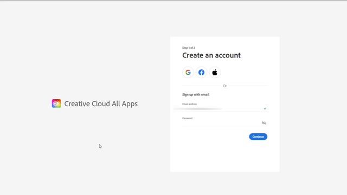Click the small Password label
The width and height of the screenshot is (347, 195).
(187, 118)
